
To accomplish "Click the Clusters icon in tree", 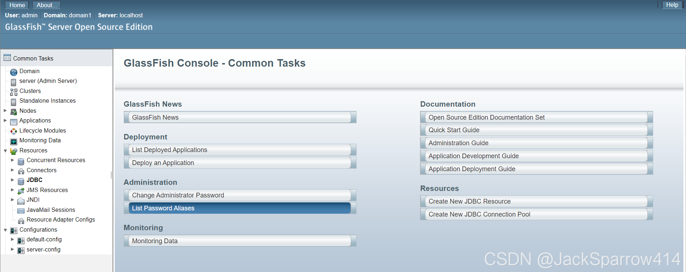I will point(14,92).
